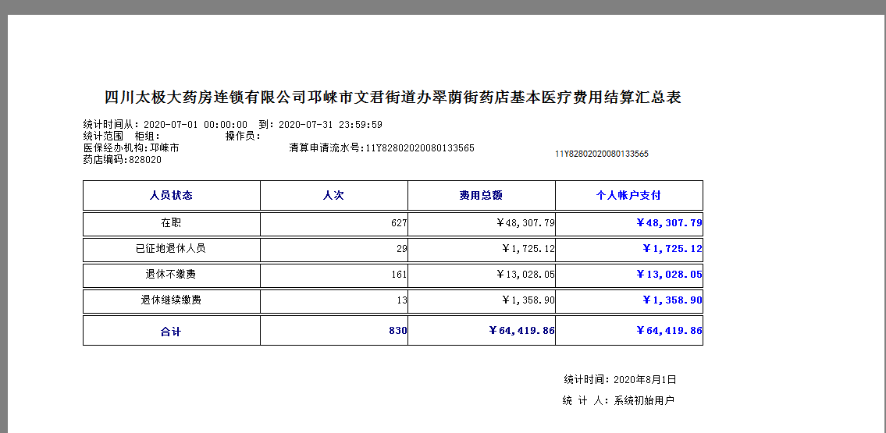Select the 已征地退休人员 row label
Viewport: 886px width, 433px height.
(171, 249)
